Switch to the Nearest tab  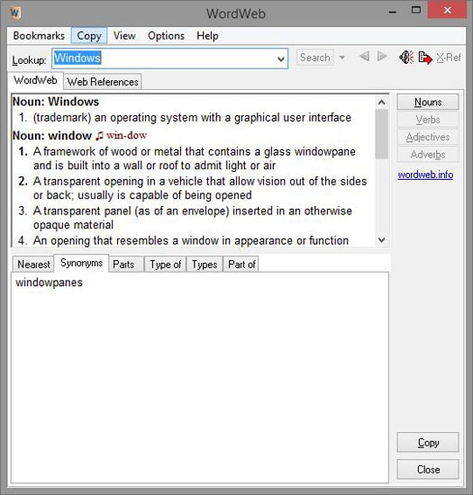click(33, 265)
